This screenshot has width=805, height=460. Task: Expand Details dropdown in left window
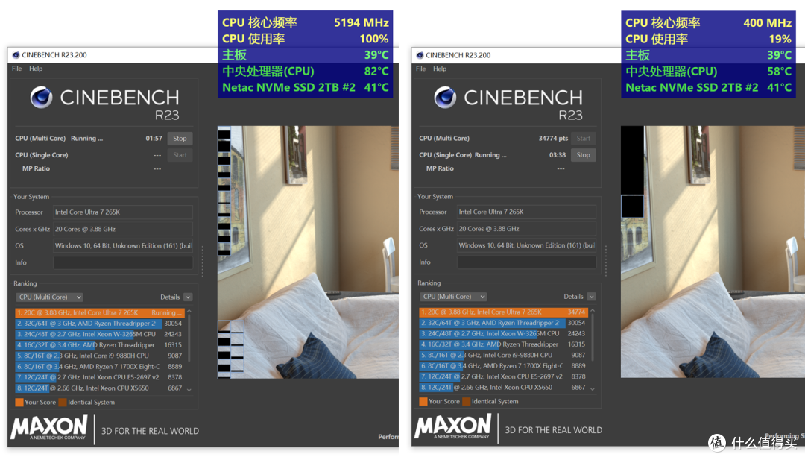click(188, 297)
